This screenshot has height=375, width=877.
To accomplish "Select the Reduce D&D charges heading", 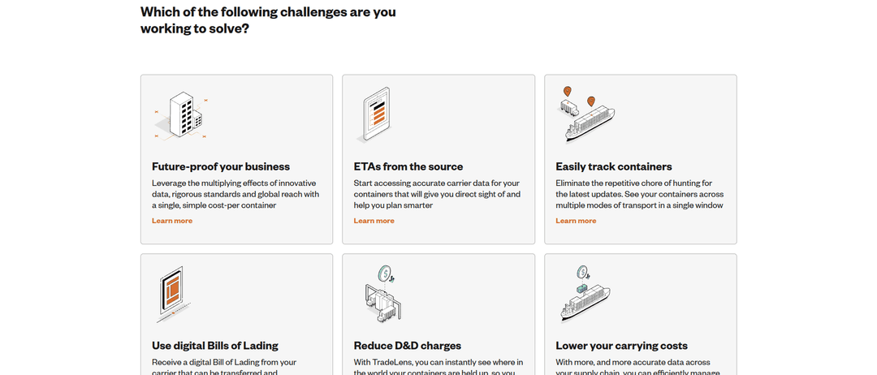I will point(407,346).
